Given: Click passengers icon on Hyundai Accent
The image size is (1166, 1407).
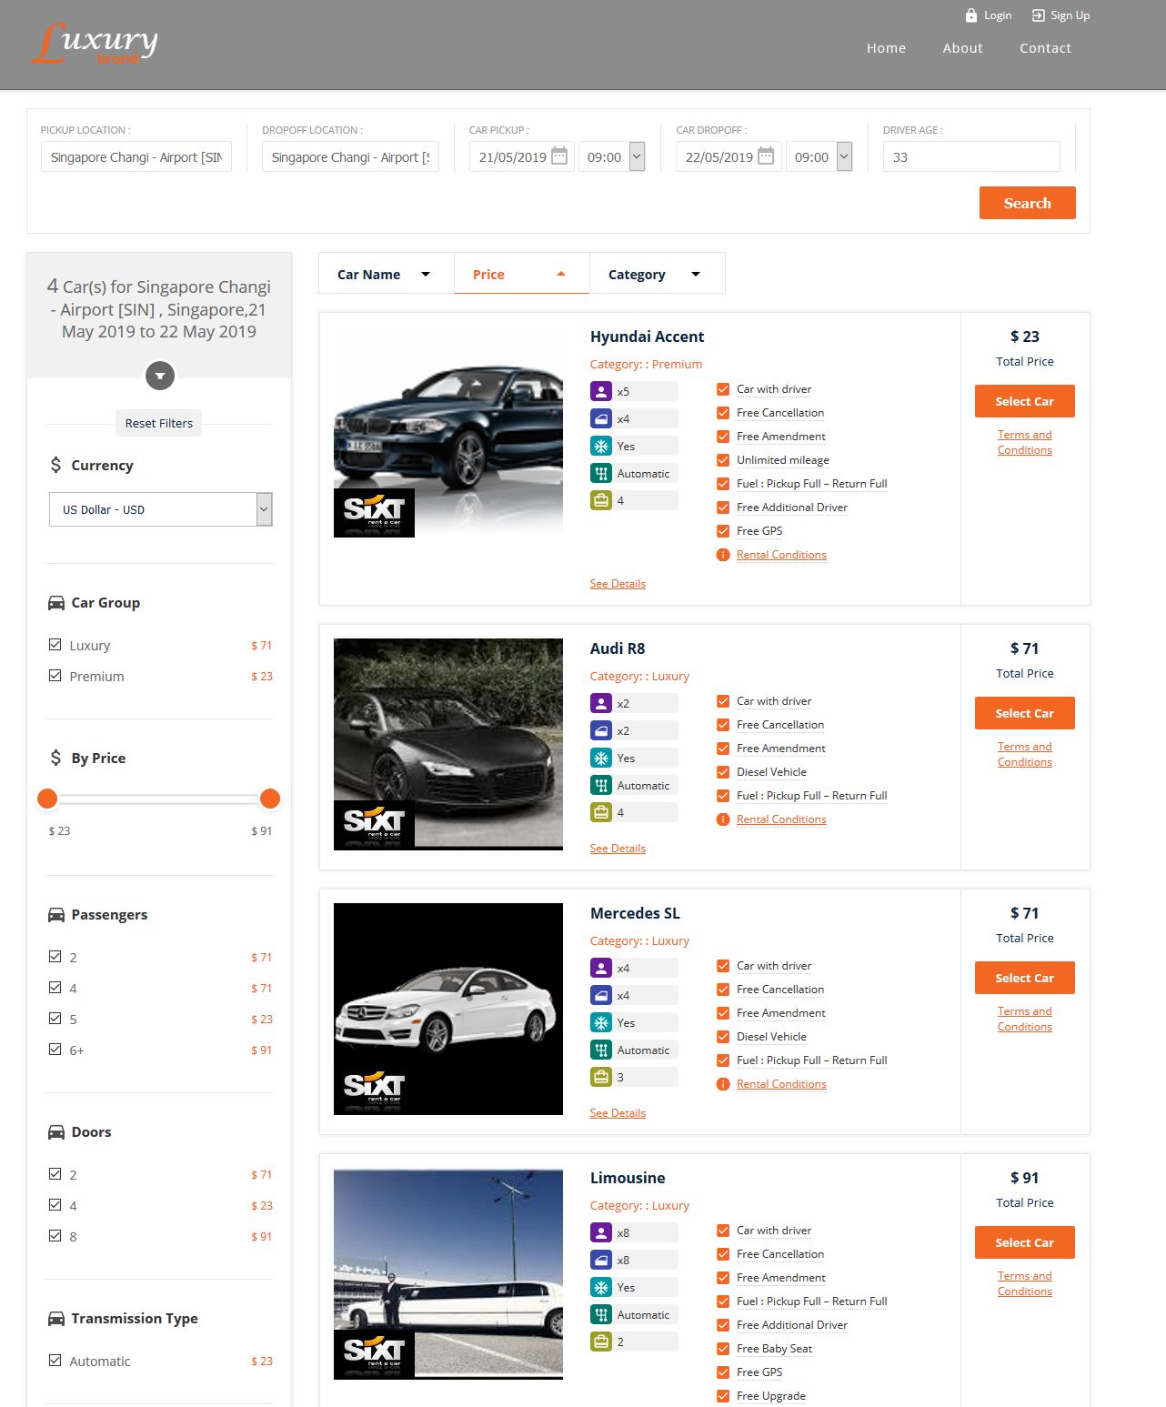Looking at the screenshot, I should click(601, 391).
